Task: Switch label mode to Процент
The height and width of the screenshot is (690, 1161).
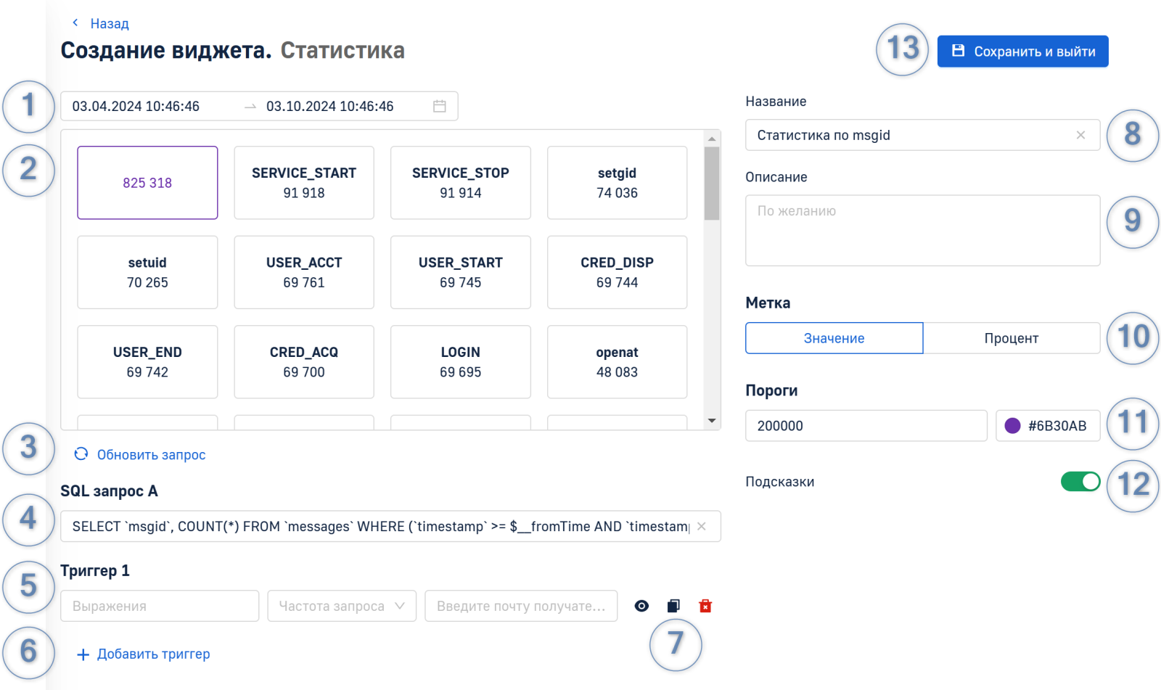Action: pyautogui.click(x=1011, y=338)
